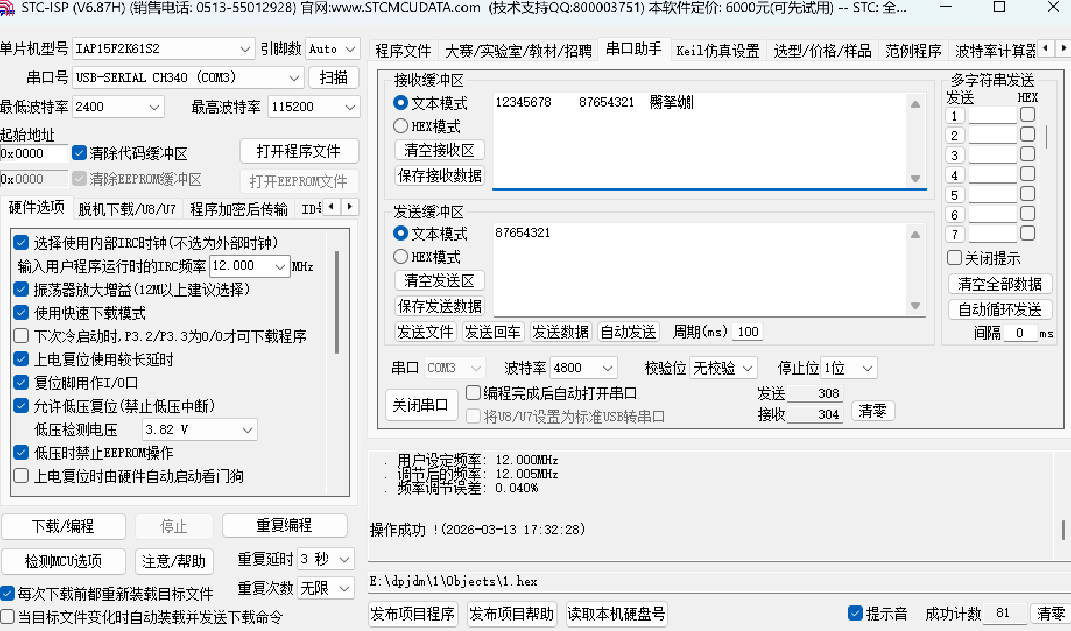This screenshot has width=1071, height=631.
Task: Select HEX模式 in the send buffer
Action: [x=401, y=256]
